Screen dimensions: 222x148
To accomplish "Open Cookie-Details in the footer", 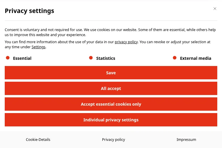I will click(x=38, y=140).
